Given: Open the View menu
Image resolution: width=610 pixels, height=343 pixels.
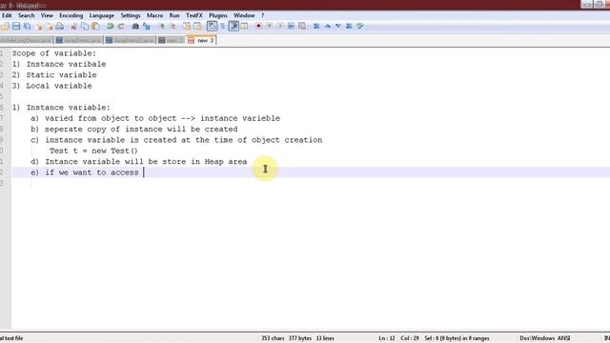Looking at the screenshot, I should click(x=47, y=15).
